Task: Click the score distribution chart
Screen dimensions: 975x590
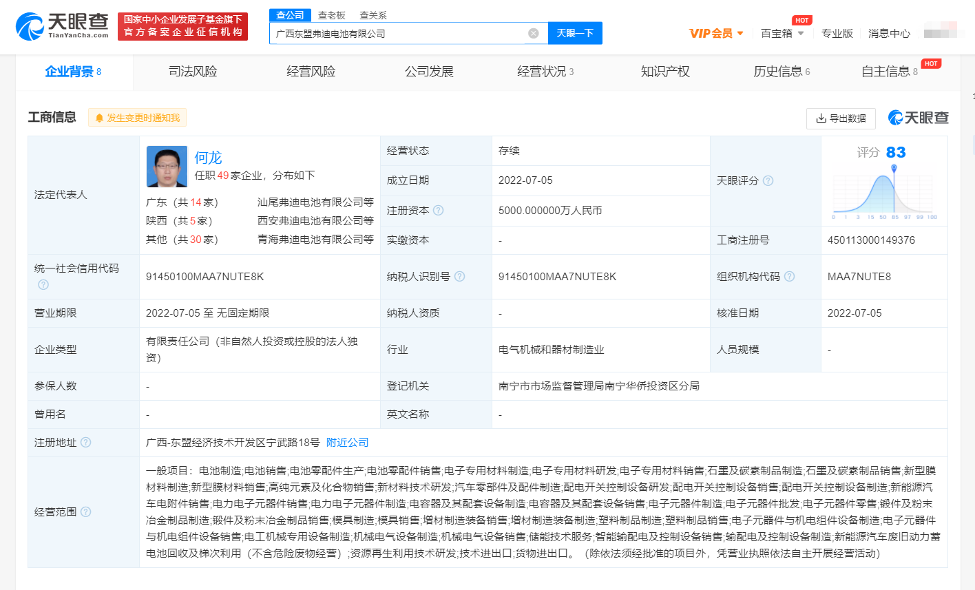Action: click(884, 193)
